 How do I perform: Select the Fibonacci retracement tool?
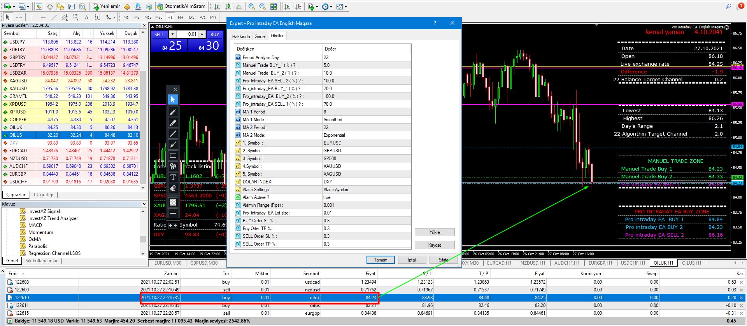75,17
